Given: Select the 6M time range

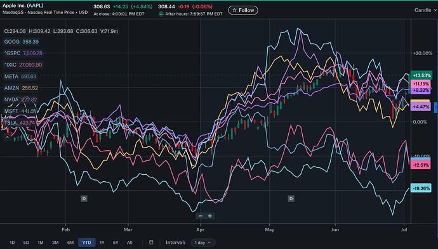Looking at the screenshot, I should tap(70, 243).
